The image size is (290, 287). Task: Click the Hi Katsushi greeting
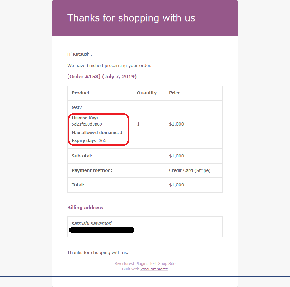pos(80,54)
